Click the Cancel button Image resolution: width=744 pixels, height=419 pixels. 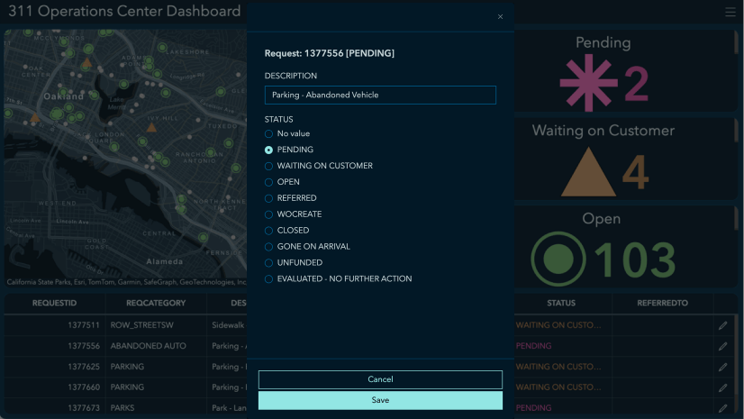pyautogui.click(x=380, y=379)
